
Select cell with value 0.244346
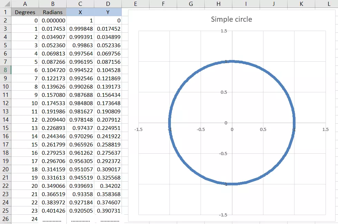coord(52,136)
